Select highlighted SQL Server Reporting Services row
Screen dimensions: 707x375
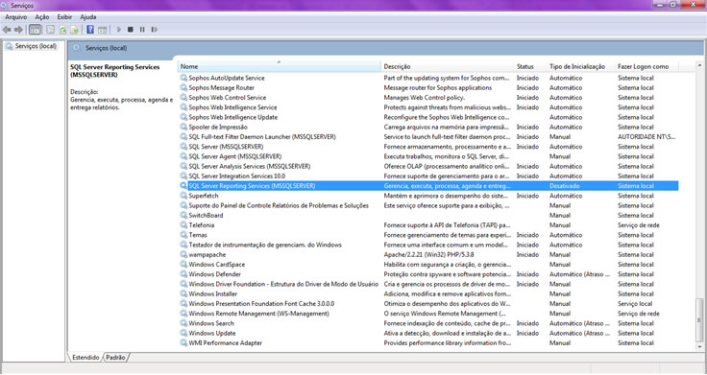pos(428,186)
